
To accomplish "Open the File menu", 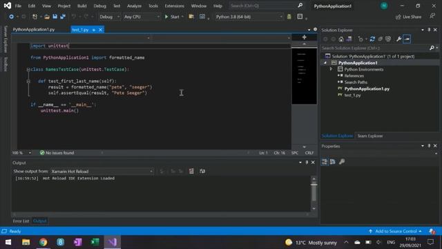I will coord(18,6).
